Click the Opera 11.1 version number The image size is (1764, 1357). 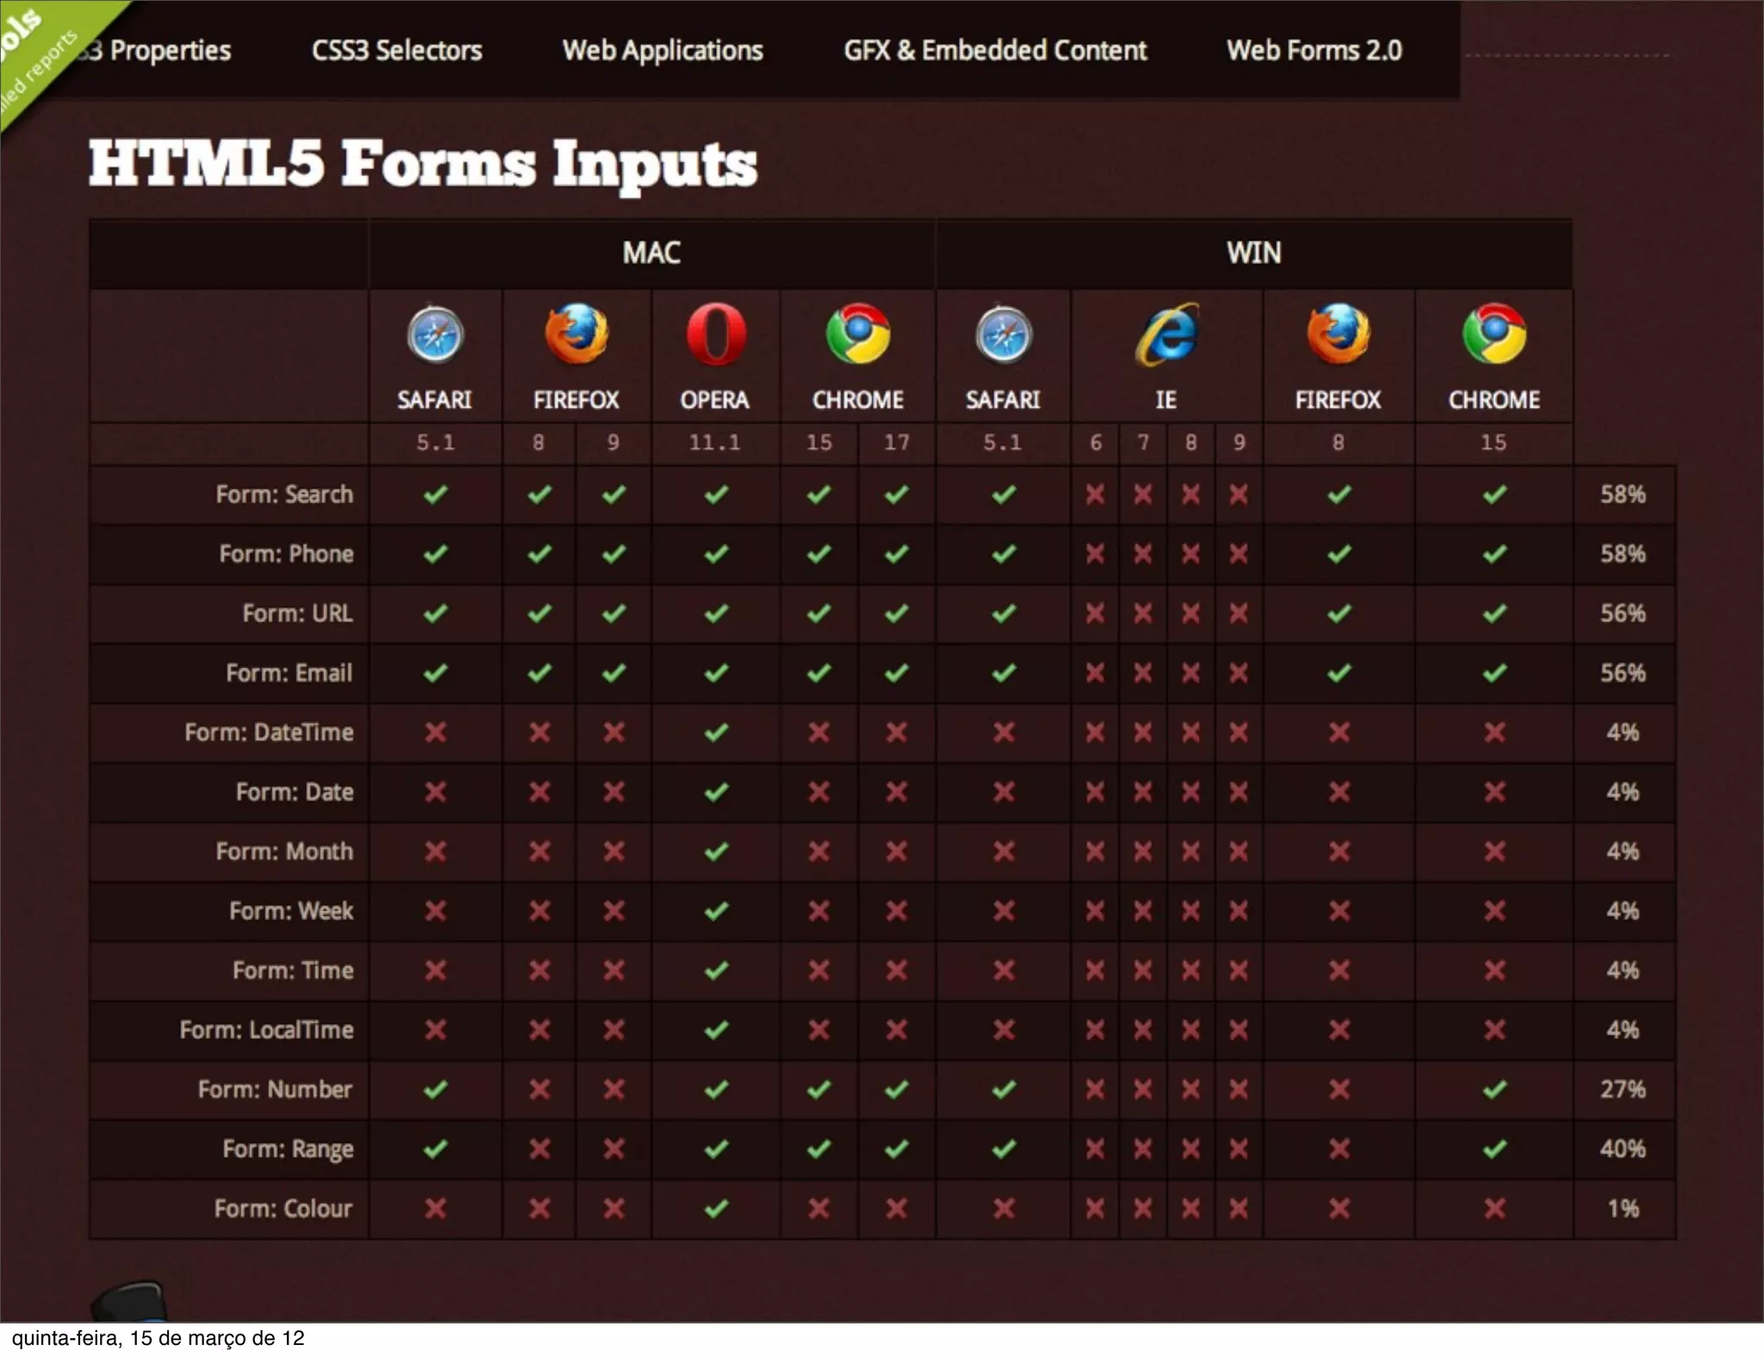click(715, 443)
